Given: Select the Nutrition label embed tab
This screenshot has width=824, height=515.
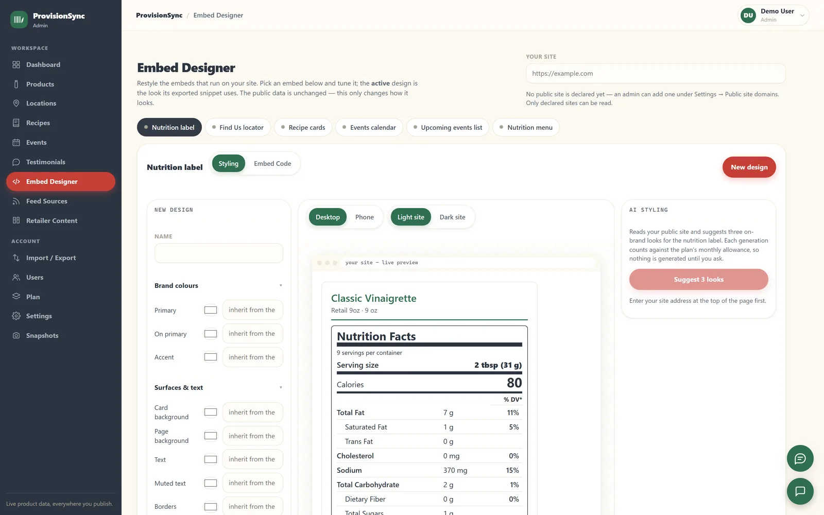Looking at the screenshot, I should (169, 128).
